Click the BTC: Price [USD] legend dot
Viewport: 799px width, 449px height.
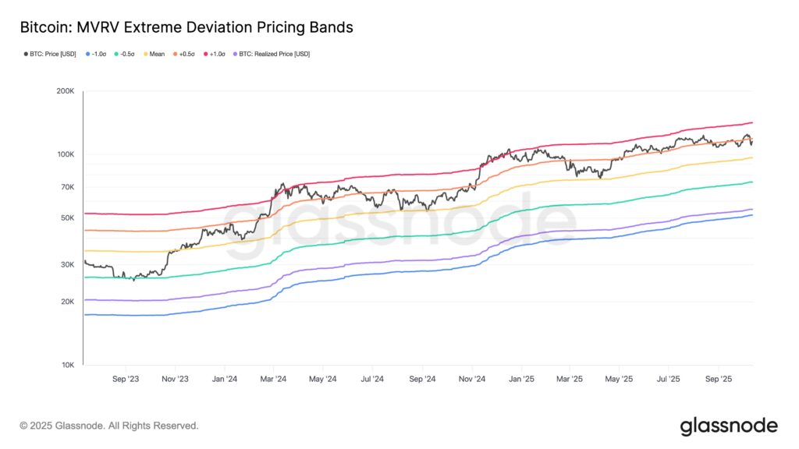[27, 54]
